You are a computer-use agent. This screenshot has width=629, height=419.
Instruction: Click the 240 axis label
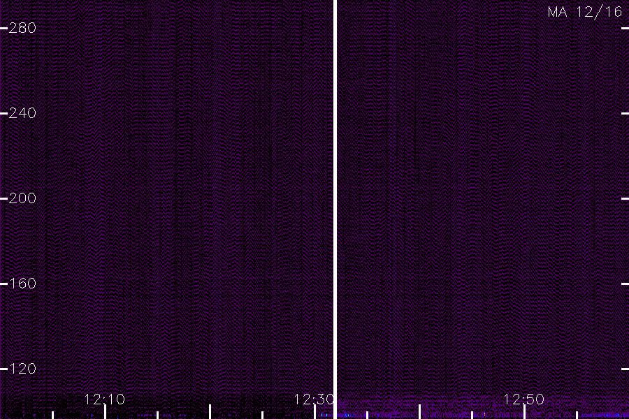[x=22, y=113]
